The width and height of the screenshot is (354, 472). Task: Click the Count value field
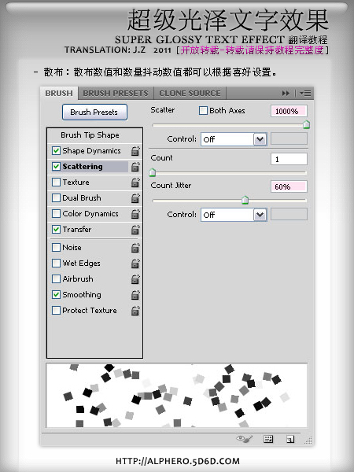click(x=289, y=159)
